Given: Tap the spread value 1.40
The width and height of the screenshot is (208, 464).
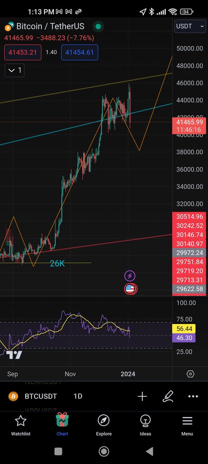Looking at the screenshot, I should coord(51,52).
